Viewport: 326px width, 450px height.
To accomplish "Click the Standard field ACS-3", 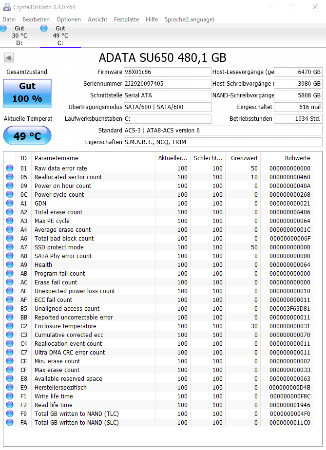I will point(223,131).
